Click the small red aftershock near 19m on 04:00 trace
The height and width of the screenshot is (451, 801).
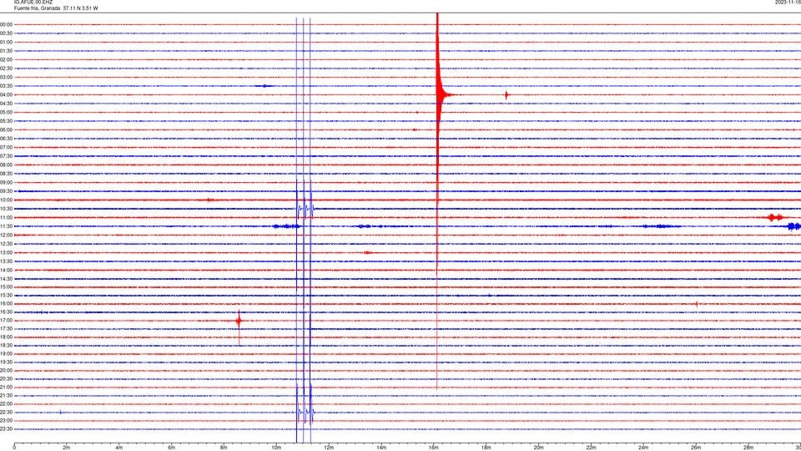(506, 94)
